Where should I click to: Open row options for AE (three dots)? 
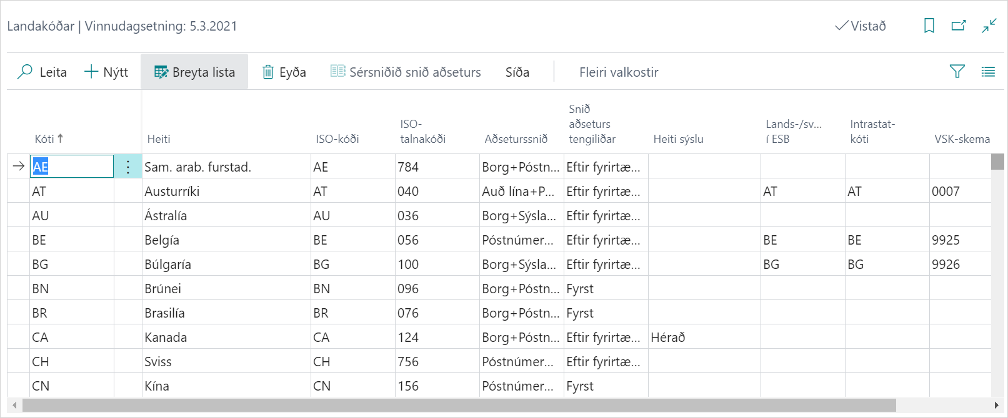[x=128, y=167]
